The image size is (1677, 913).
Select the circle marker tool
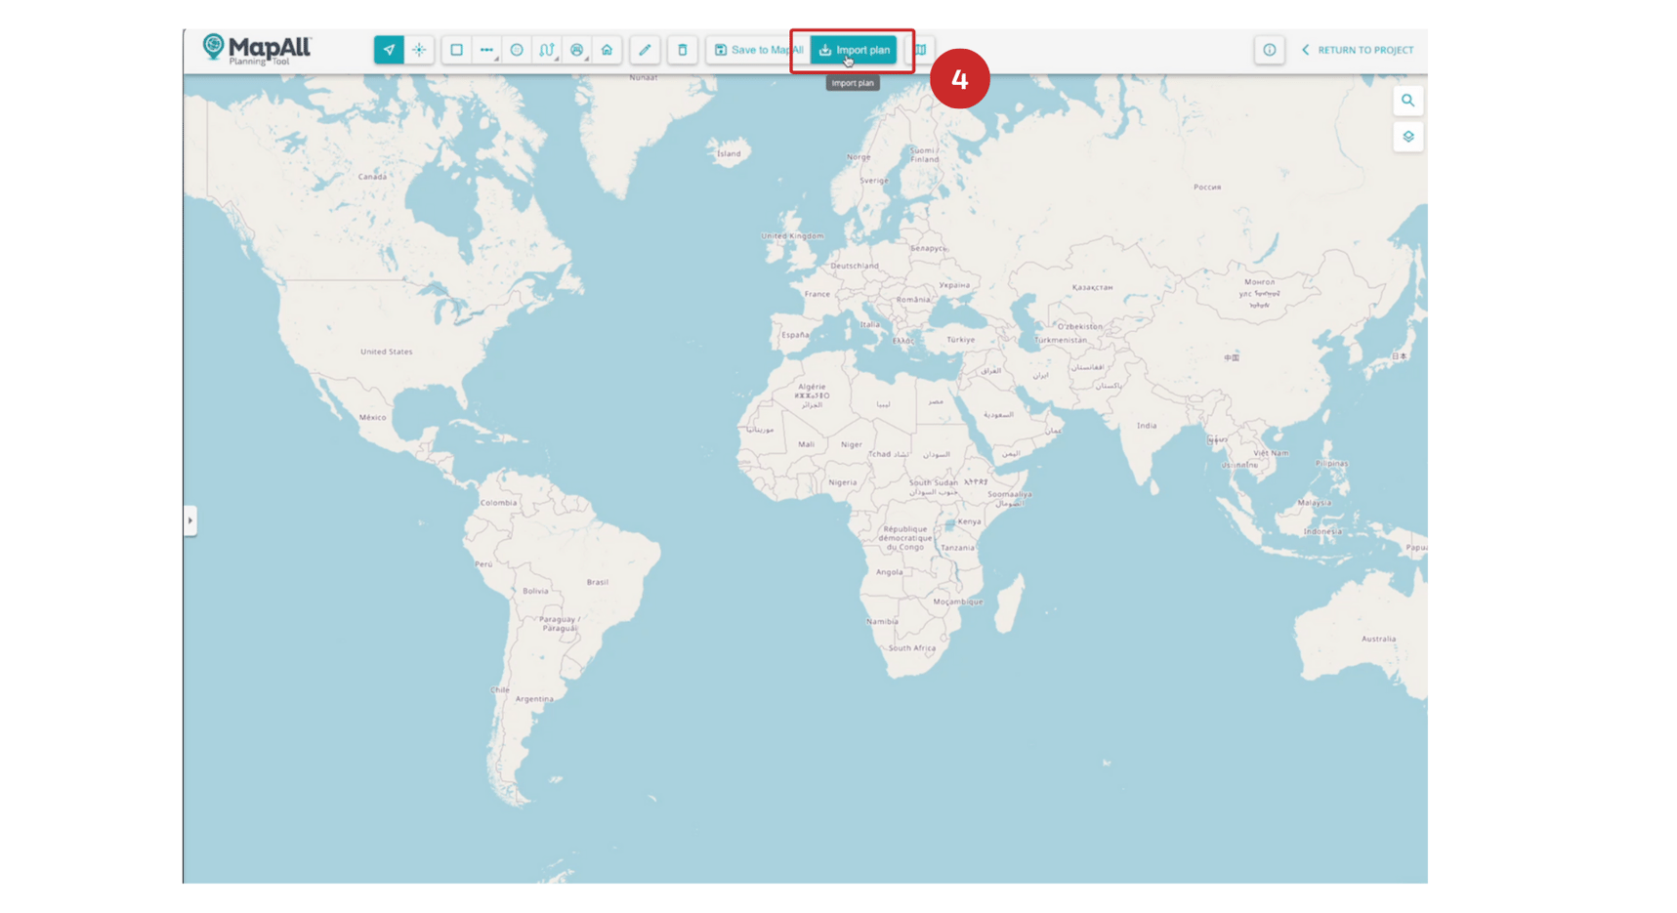tap(516, 50)
